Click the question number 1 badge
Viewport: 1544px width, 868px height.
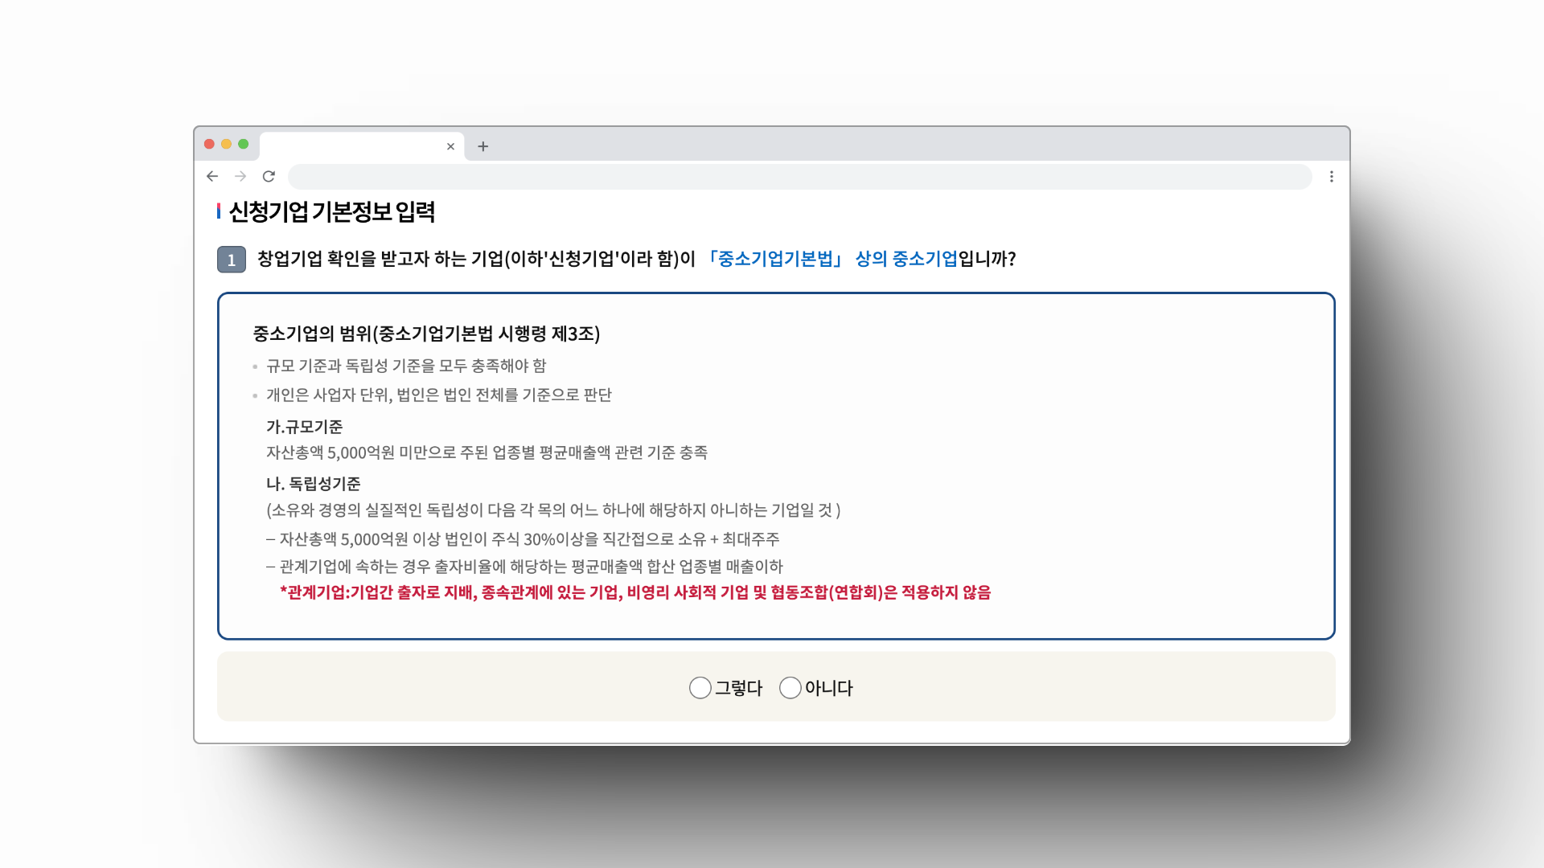[232, 260]
